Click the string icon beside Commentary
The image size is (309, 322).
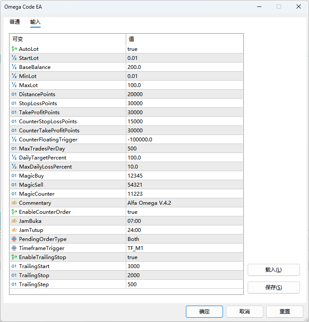click(14, 203)
